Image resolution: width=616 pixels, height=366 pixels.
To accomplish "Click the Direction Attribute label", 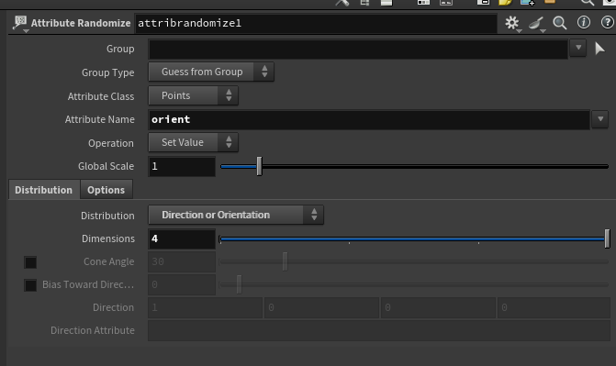I will (93, 330).
